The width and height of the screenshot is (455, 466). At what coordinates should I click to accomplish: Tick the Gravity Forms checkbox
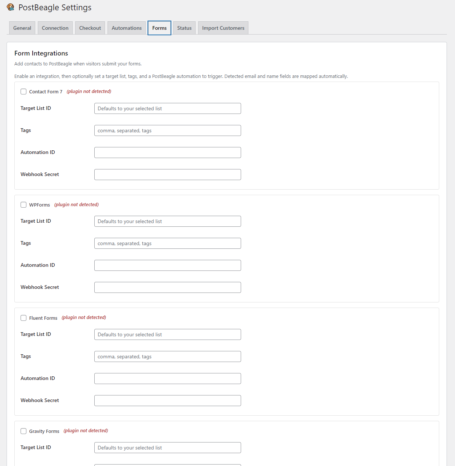pos(23,431)
